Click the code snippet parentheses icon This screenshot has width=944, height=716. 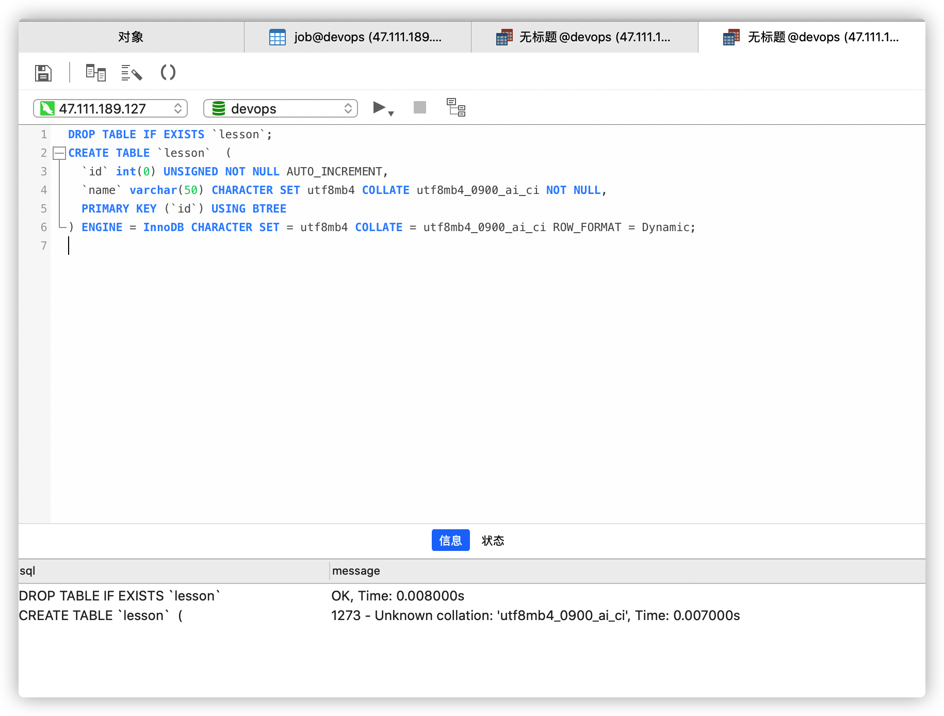[168, 72]
